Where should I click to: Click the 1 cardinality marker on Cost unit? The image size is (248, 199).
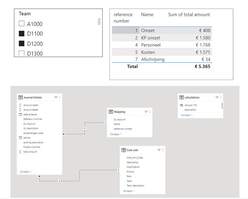(x=118, y=170)
